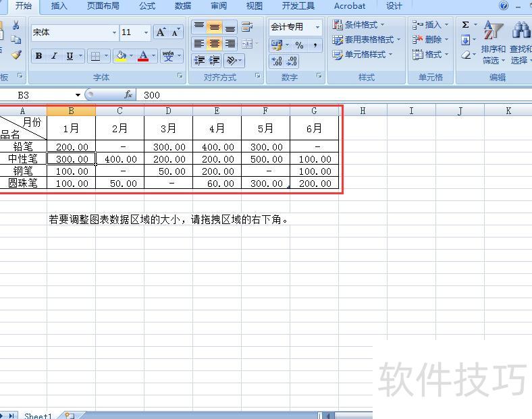Apply comma style

pyautogui.click(x=315, y=45)
